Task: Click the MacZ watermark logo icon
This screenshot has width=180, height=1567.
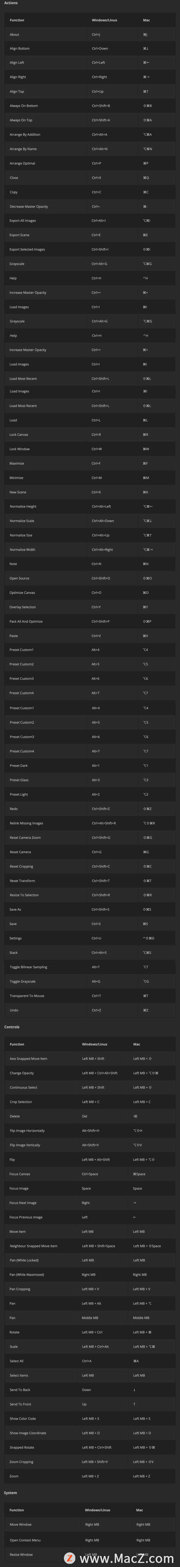Action: pos(69,1558)
